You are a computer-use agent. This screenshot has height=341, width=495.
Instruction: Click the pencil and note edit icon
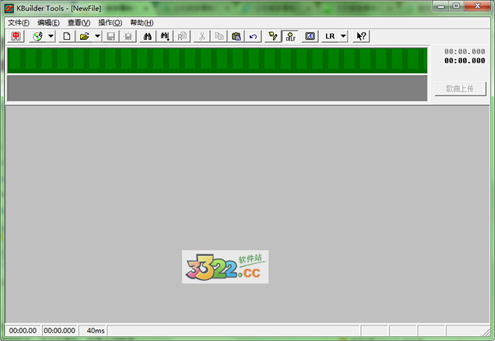(273, 36)
